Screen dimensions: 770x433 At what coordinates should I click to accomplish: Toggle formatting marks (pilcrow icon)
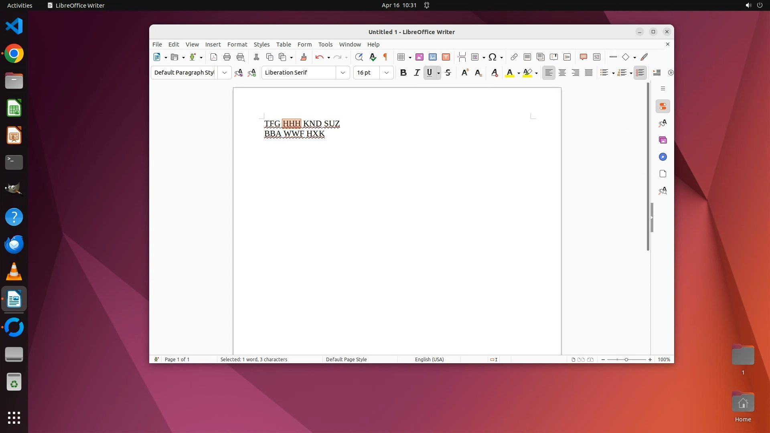(x=385, y=57)
